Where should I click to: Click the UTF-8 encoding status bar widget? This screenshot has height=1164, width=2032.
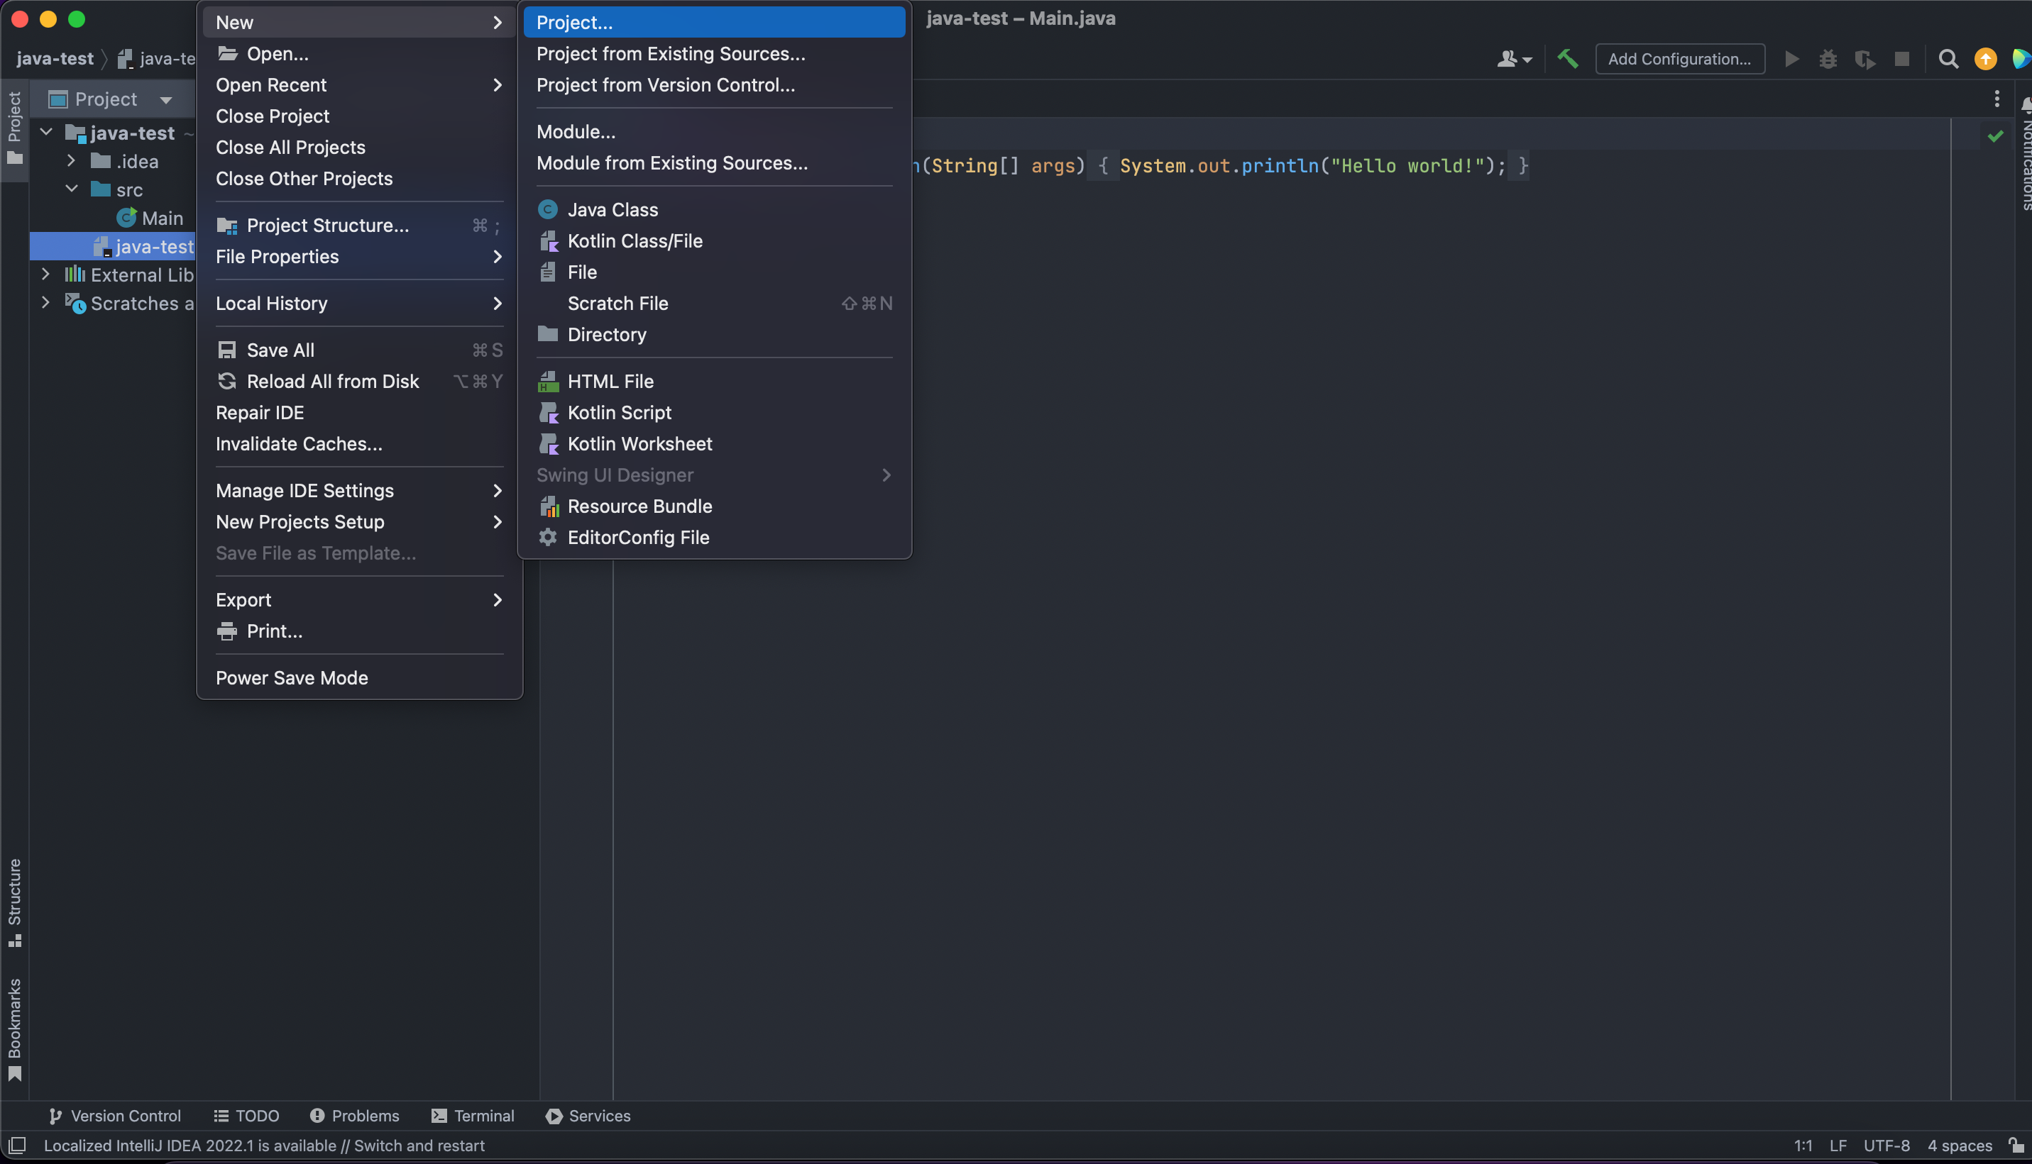click(1886, 1145)
